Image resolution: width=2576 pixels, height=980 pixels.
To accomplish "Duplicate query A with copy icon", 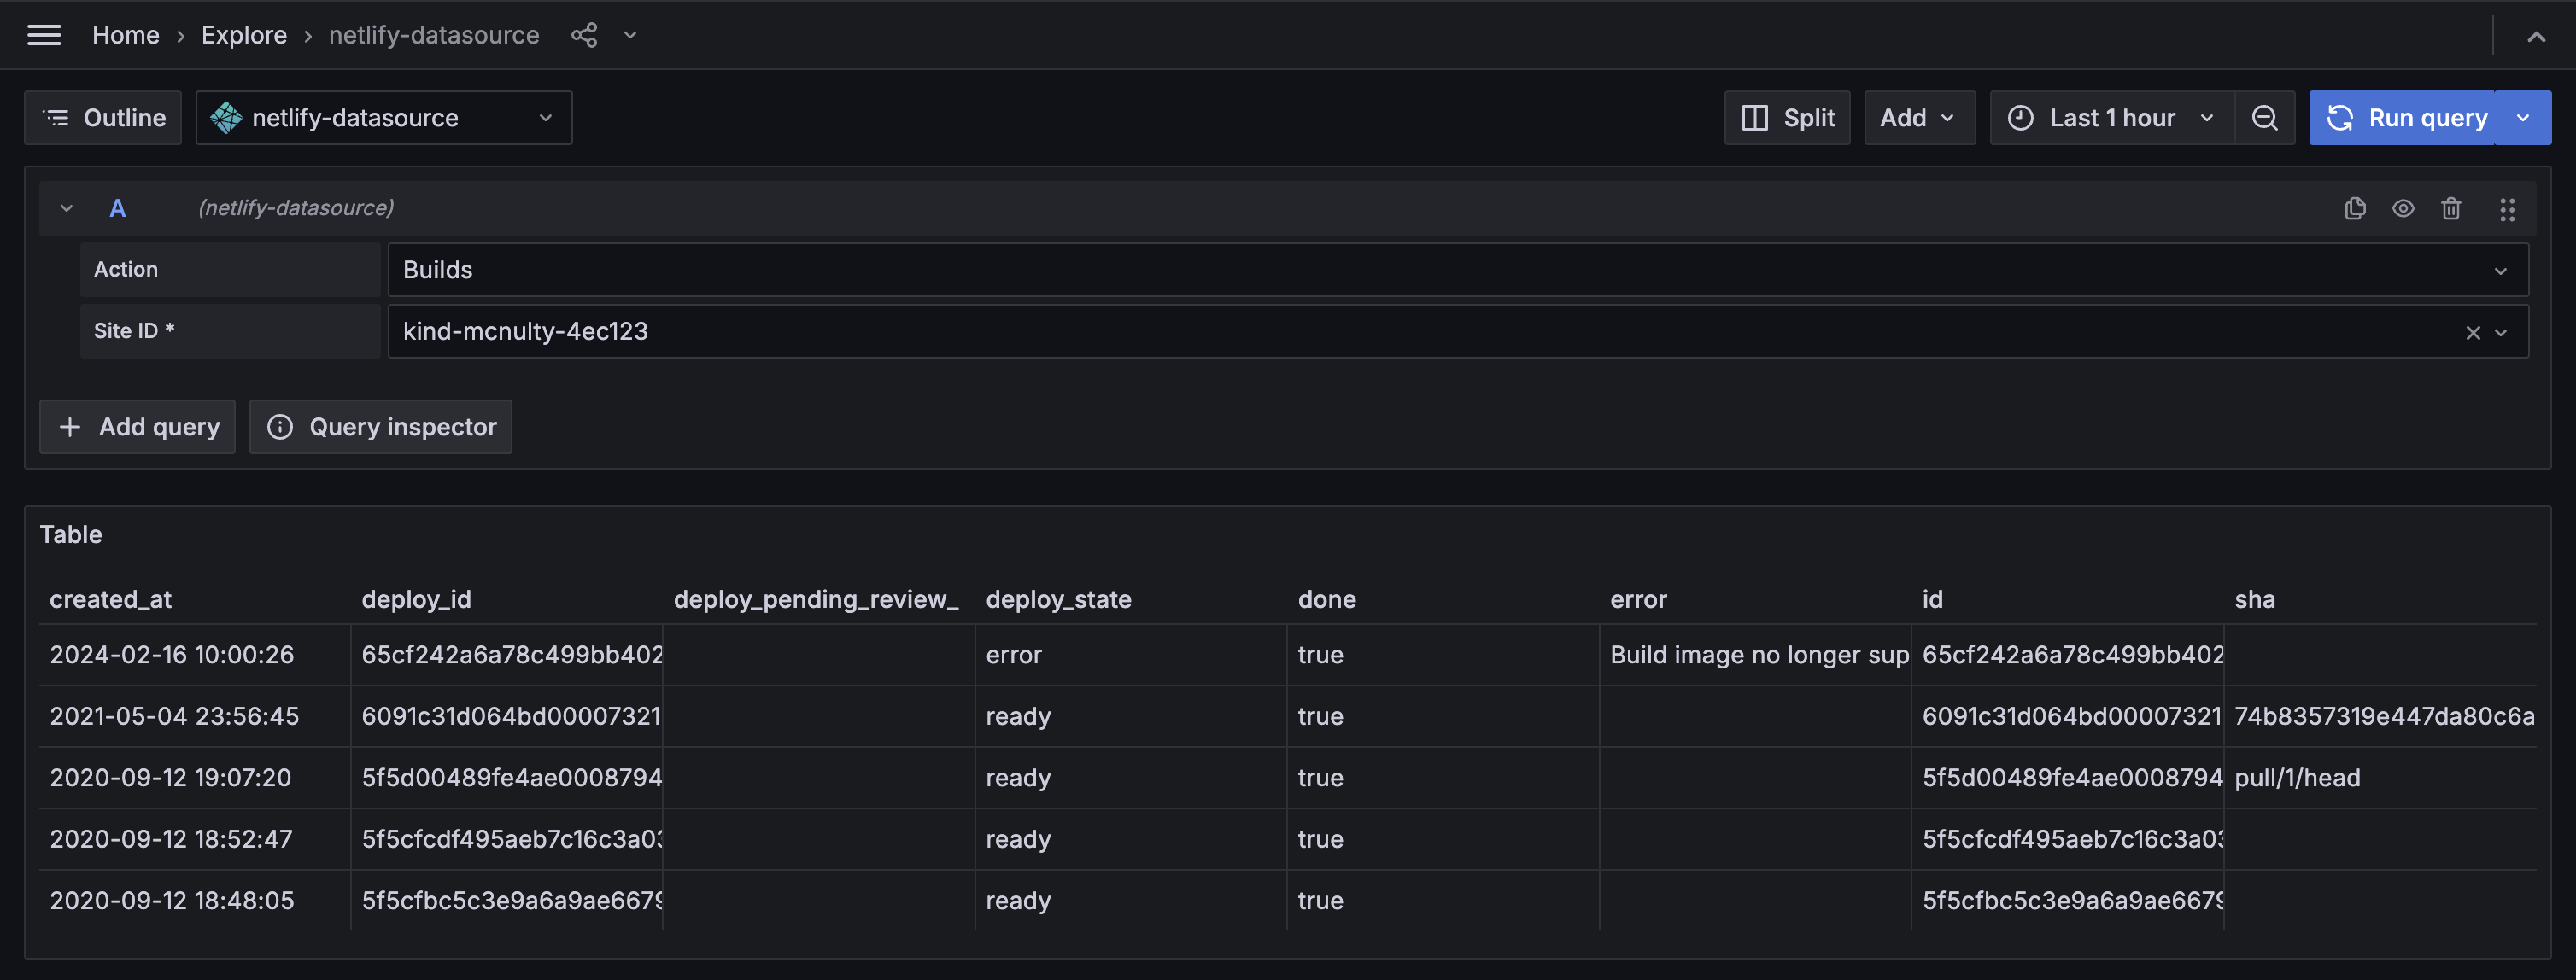I will [2355, 207].
